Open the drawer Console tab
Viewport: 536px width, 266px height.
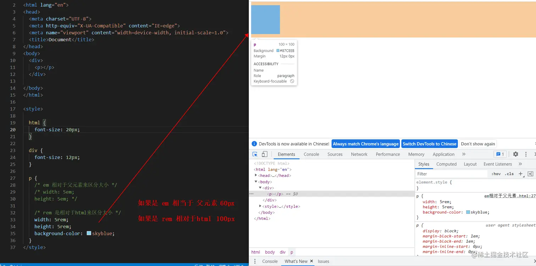click(270, 261)
